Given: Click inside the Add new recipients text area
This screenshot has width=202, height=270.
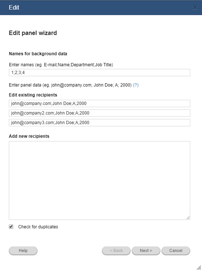Looking at the screenshot, I should pos(99,180).
